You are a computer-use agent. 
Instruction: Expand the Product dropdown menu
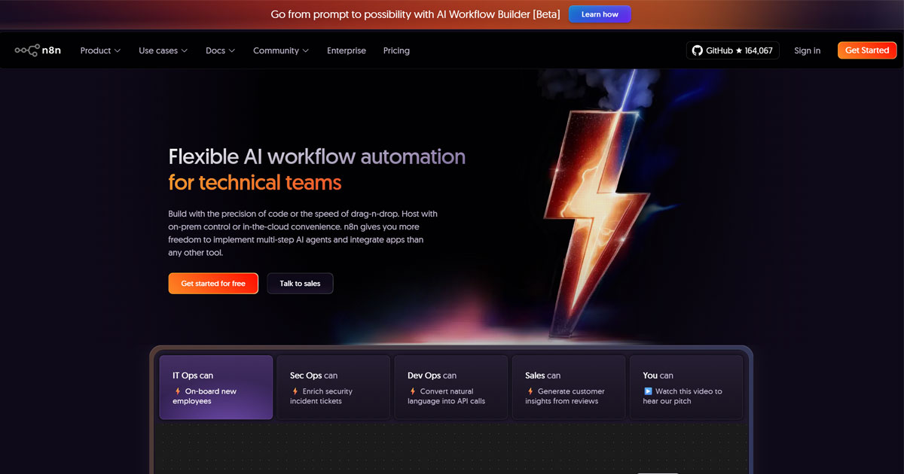pyautogui.click(x=100, y=50)
